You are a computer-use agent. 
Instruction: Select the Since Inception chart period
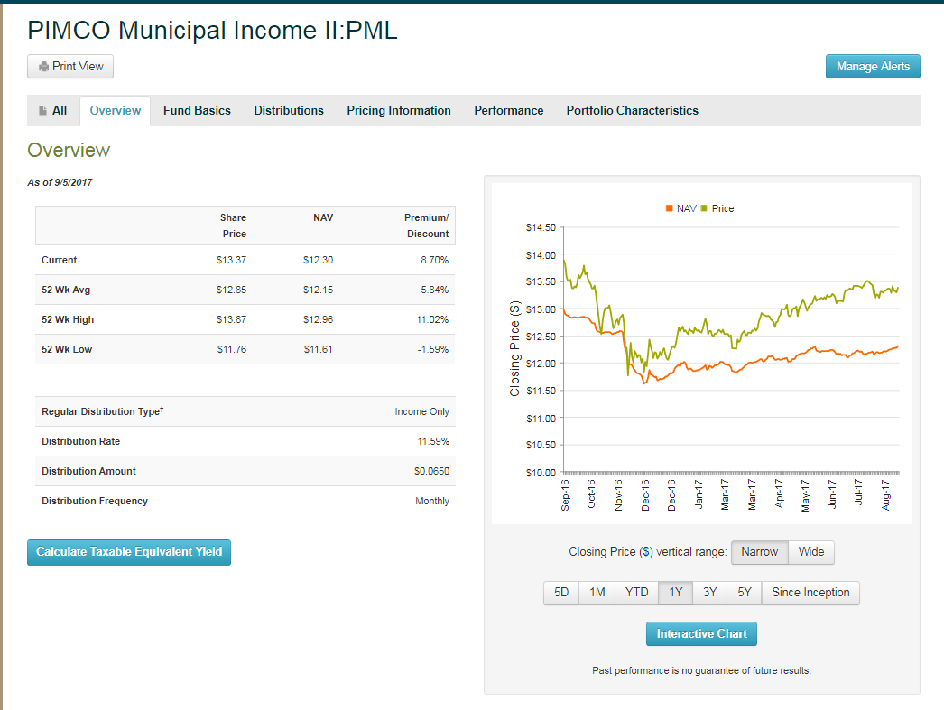click(810, 593)
